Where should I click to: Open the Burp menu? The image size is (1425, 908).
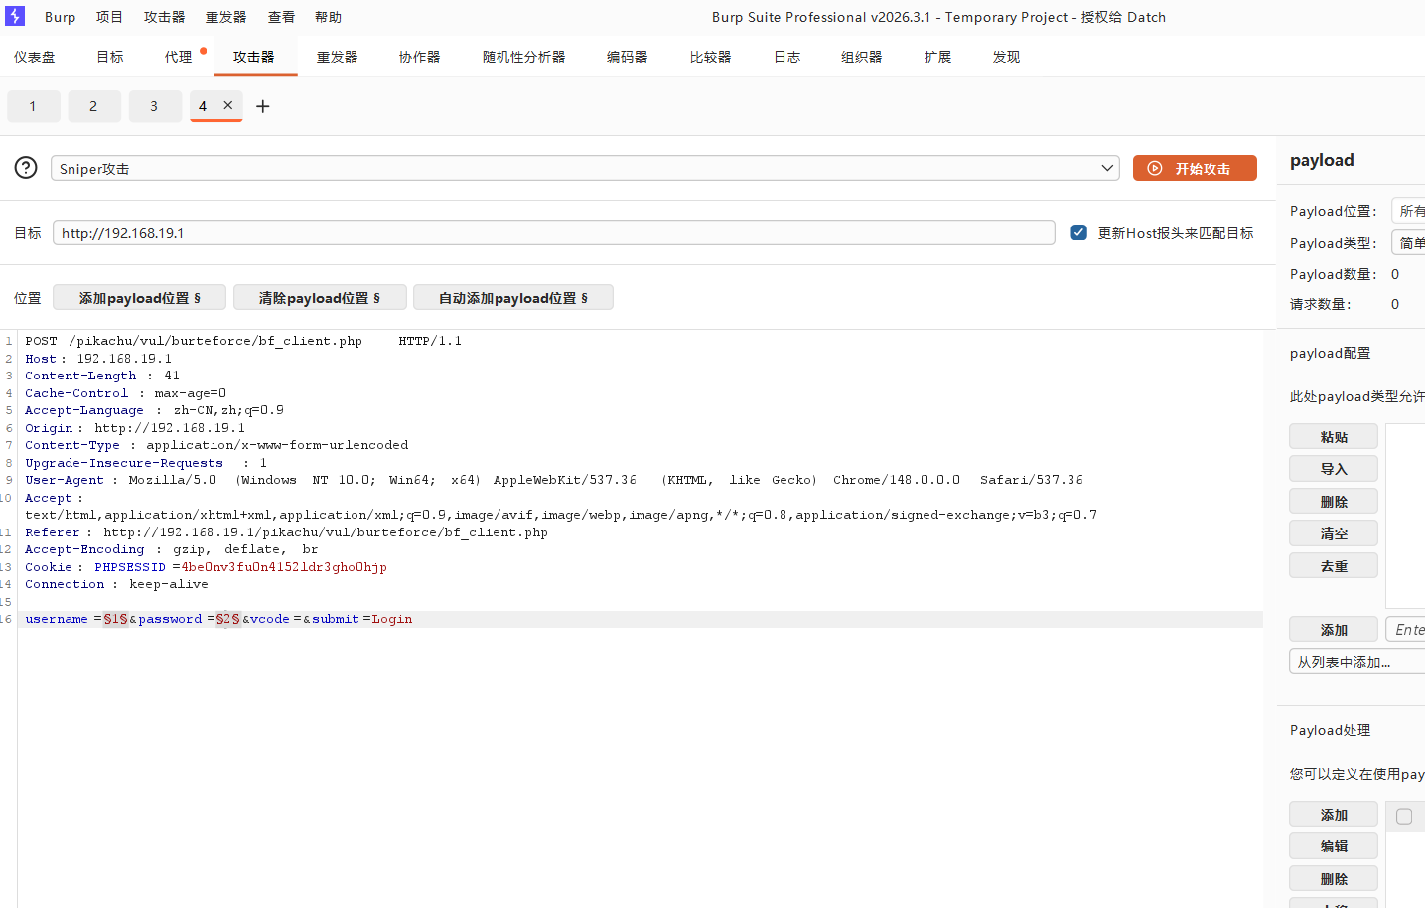tap(60, 17)
